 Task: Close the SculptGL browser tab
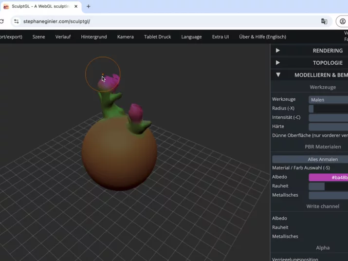pyautogui.click(x=76, y=6)
